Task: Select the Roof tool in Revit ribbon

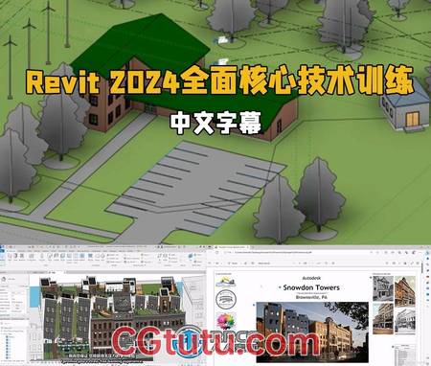Action: 50,257
